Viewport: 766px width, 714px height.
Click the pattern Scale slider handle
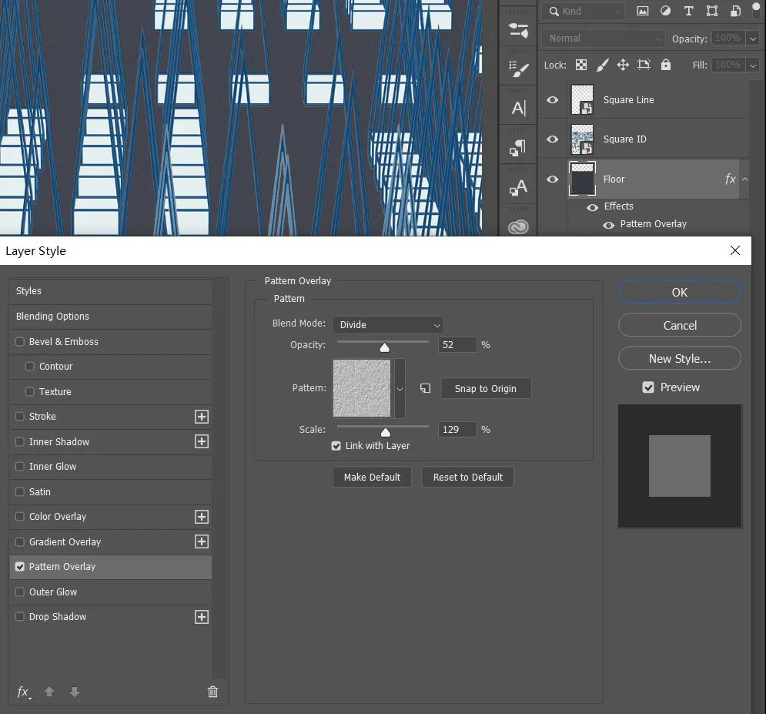(x=386, y=432)
